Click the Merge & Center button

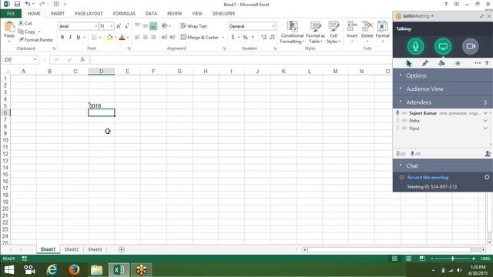click(200, 38)
